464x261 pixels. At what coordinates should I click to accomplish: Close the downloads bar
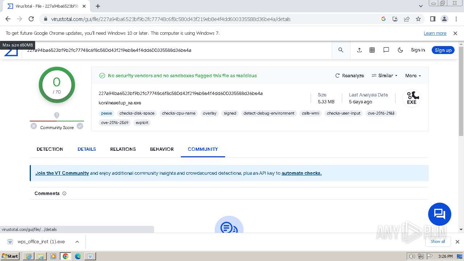[x=457, y=241]
